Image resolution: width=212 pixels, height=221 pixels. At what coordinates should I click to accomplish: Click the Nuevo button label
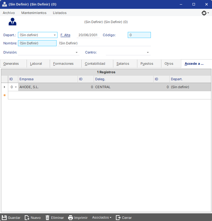coord(36,218)
